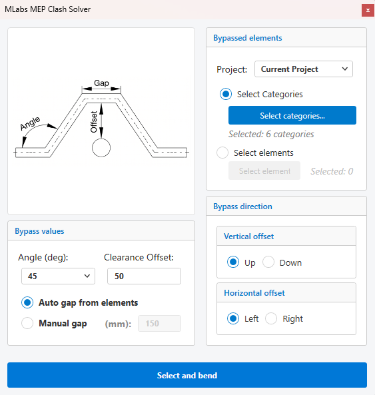Click the MLabs MEP Clash Solver title

[47, 9]
